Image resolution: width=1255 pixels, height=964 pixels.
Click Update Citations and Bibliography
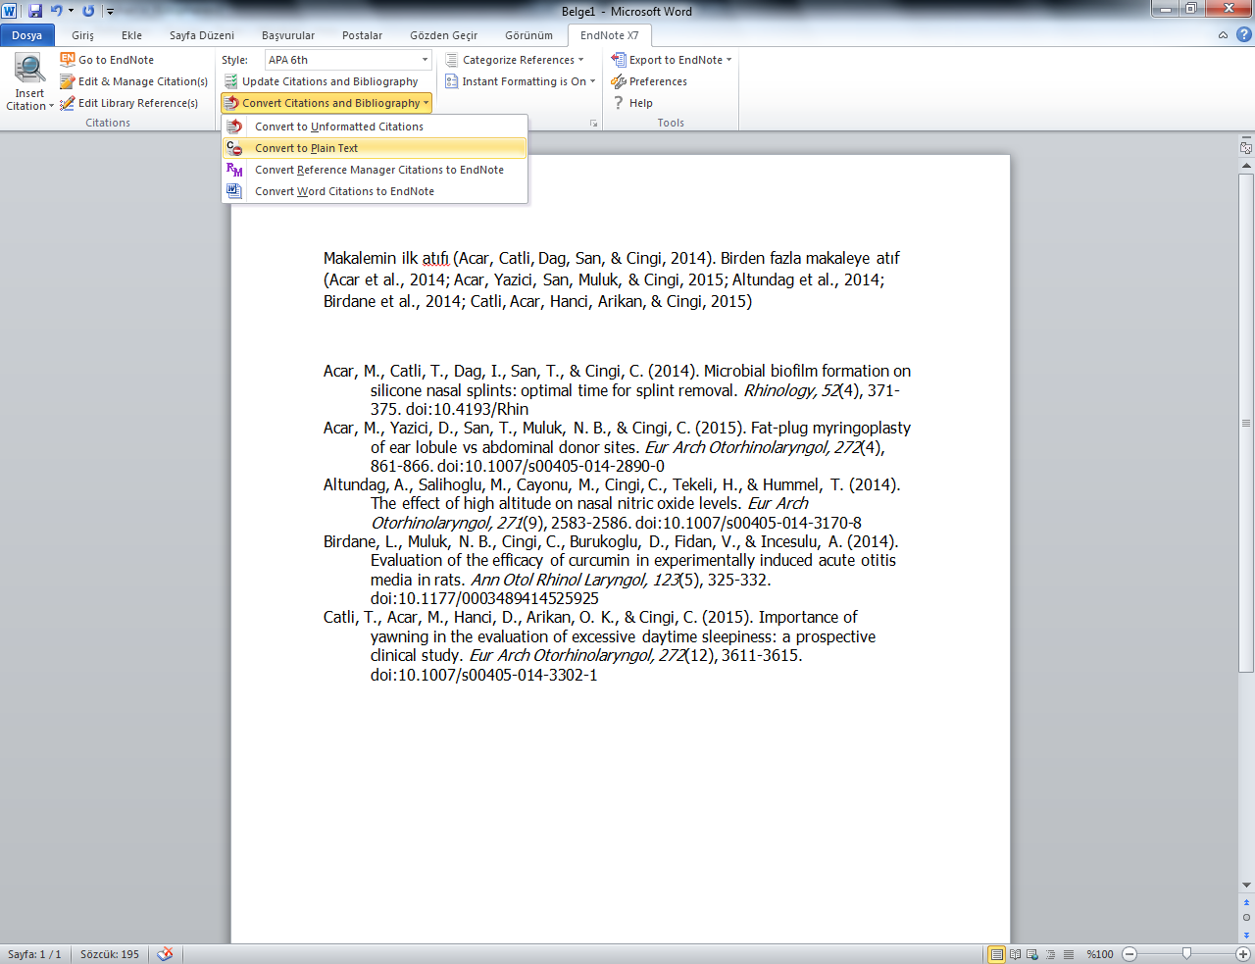click(x=321, y=81)
